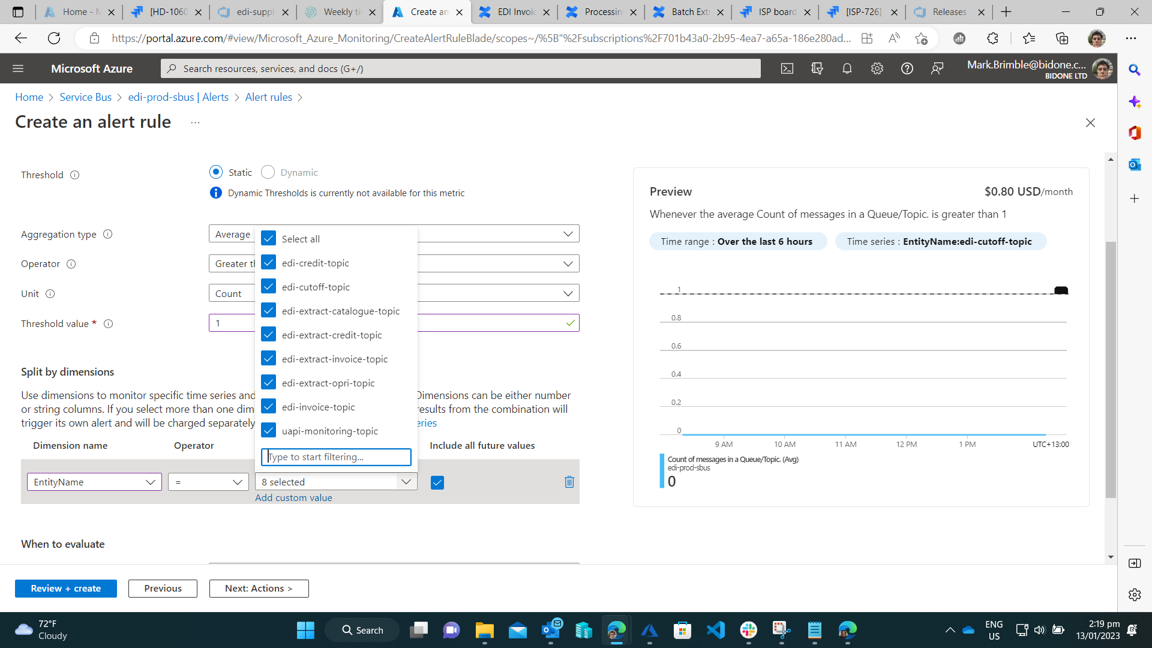
Task: Open browser extensions puzzle icon
Action: pos(992,38)
